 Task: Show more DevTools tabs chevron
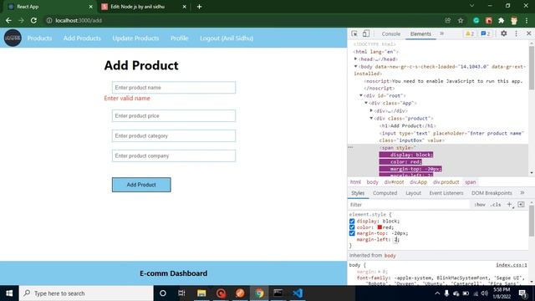tap(442, 33)
